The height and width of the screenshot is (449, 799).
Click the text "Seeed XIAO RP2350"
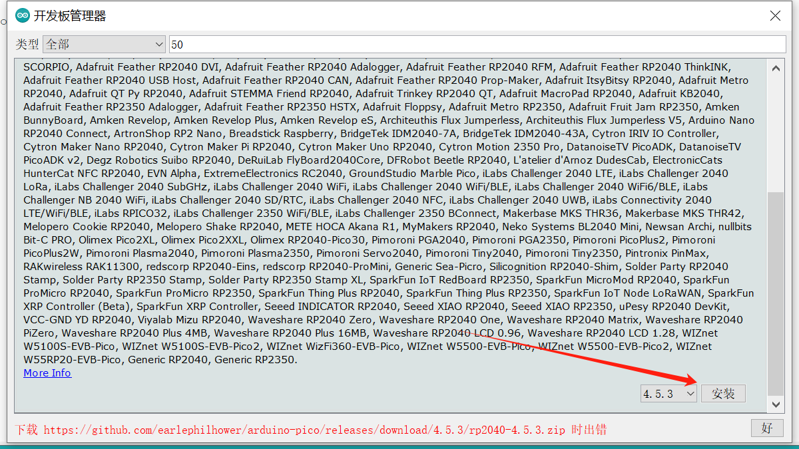pyautogui.click(x=562, y=307)
